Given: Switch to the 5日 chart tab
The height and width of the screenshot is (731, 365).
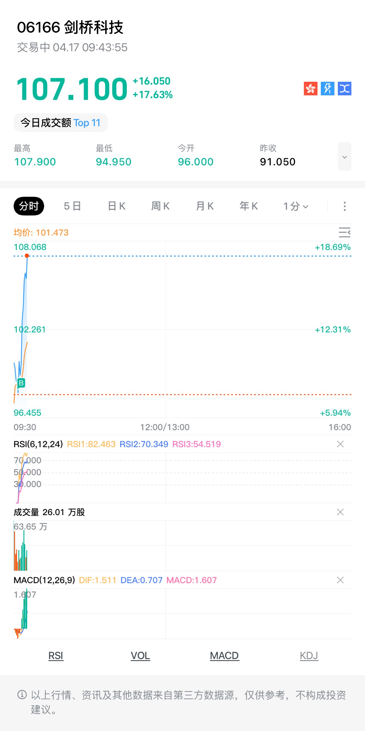Looking at the screenshot, I should tap(72, 206).
